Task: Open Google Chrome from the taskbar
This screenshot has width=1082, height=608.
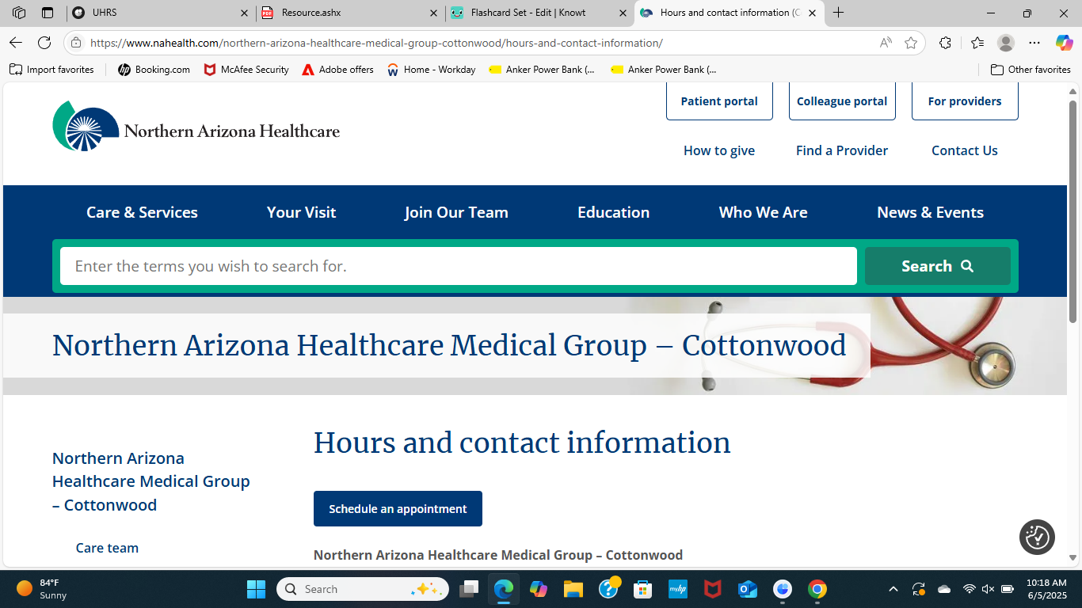Action: [817, 589]
